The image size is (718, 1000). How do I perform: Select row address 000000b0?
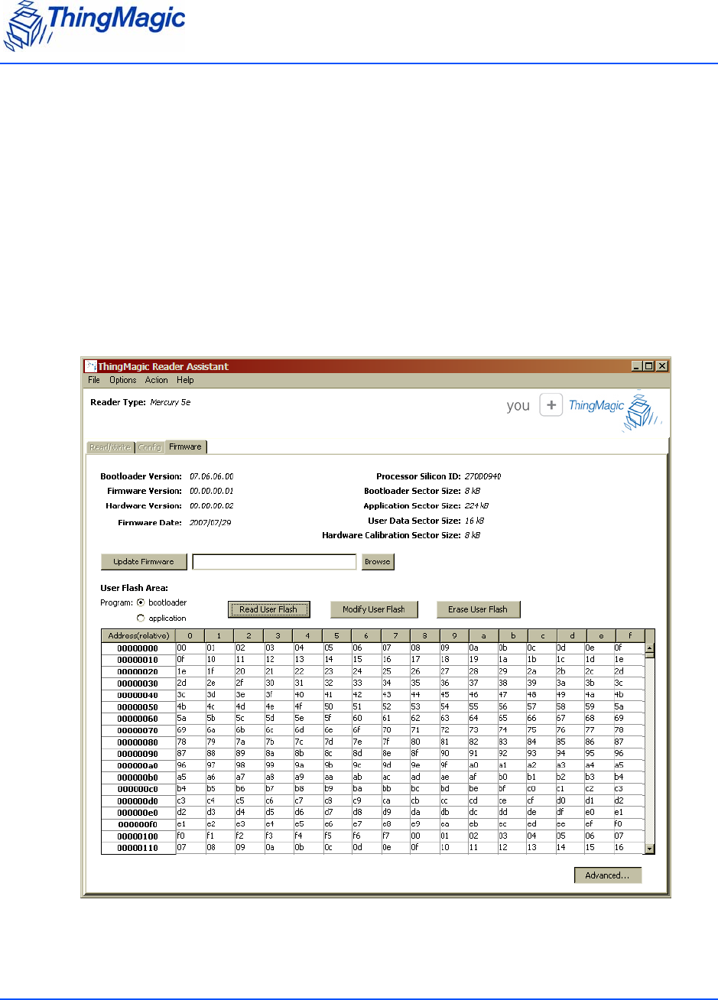pyautogui.click(x=138, y=778)
